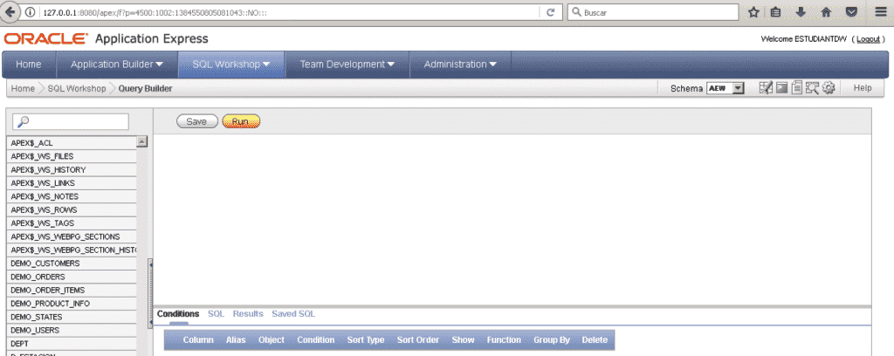Screen dimensions: 894x356
Task: Select the DEMO_PRODUCT_INFO table
Action: coord(72,304)
